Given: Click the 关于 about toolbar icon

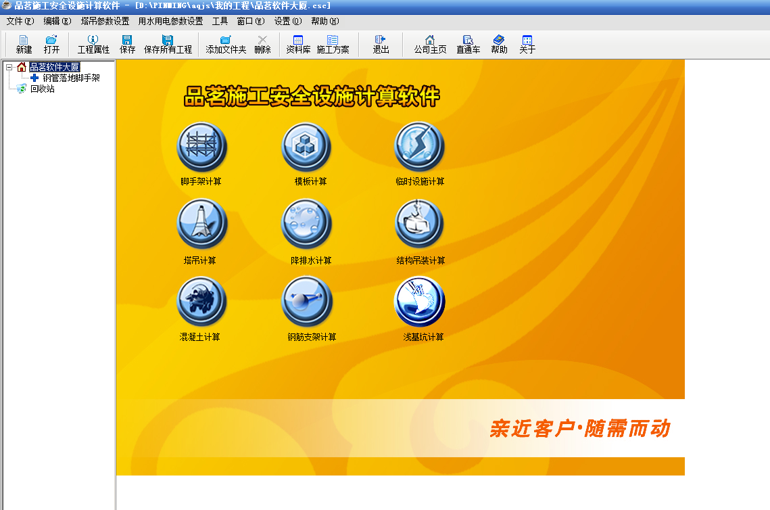Looking at the screenshot, I should (527, 45).
